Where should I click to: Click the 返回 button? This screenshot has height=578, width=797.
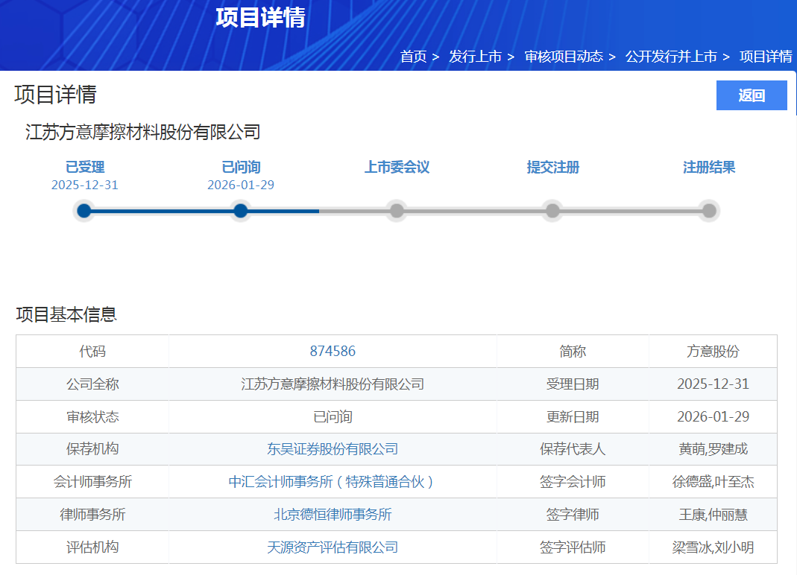(752, 95)
